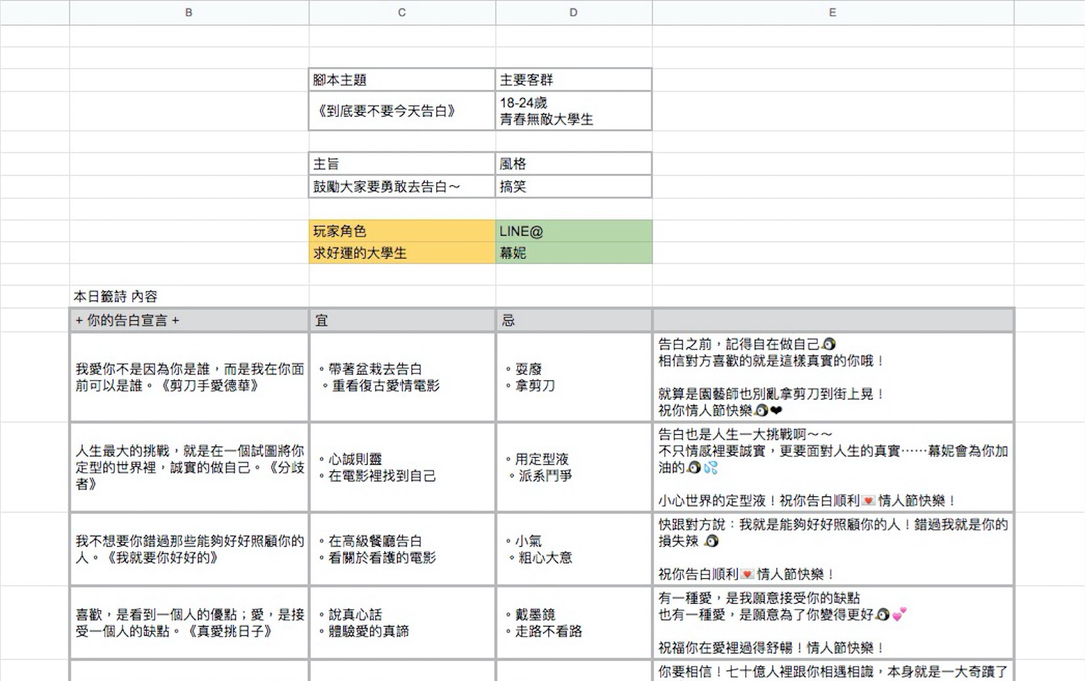Select the column E header
This screenshot has width=1085, height=681.
pyautogui.click(x=832, y=12)
